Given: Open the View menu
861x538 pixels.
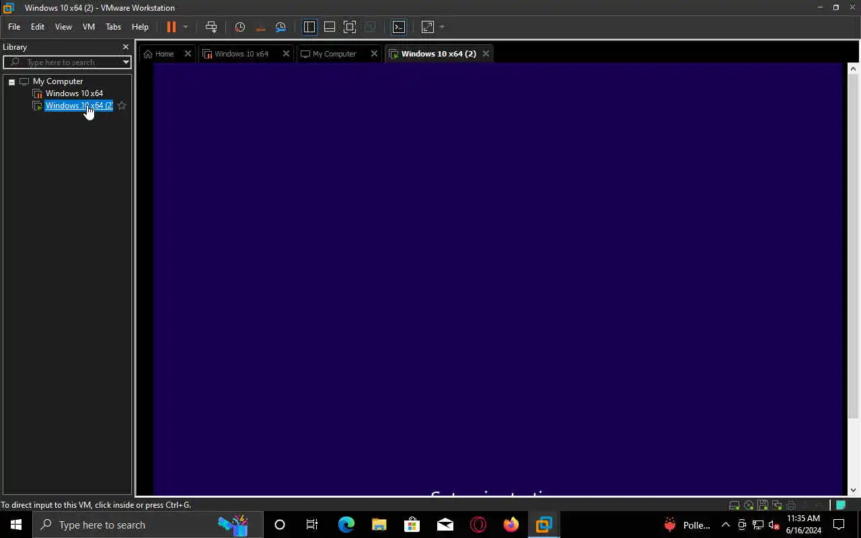Looking at the screenshot, I should point(63,27).
